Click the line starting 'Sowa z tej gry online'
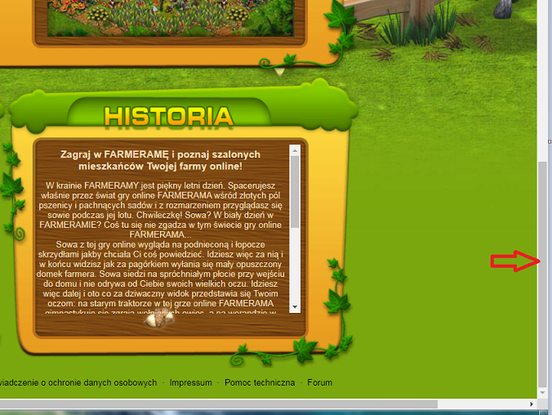This screenshot has width=552, height=415. pyautogui.click(x=160, y=244)
